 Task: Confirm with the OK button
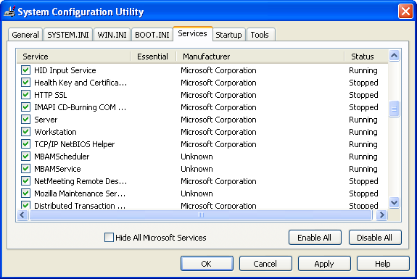click(207, 264)
